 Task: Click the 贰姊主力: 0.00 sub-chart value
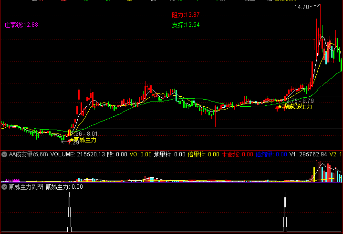[x=64, y=187]
